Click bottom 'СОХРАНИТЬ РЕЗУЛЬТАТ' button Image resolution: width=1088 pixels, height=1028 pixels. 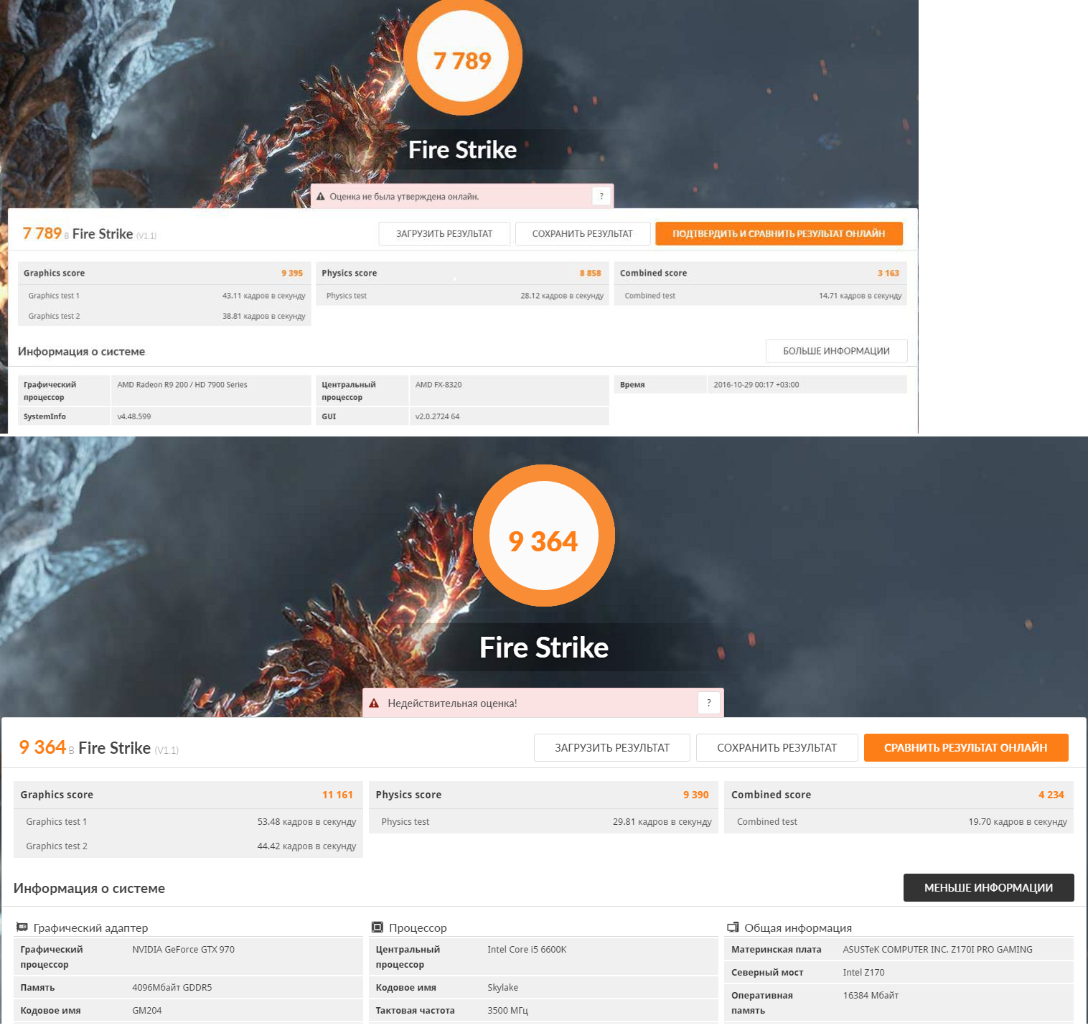click(x=777, y=747)
